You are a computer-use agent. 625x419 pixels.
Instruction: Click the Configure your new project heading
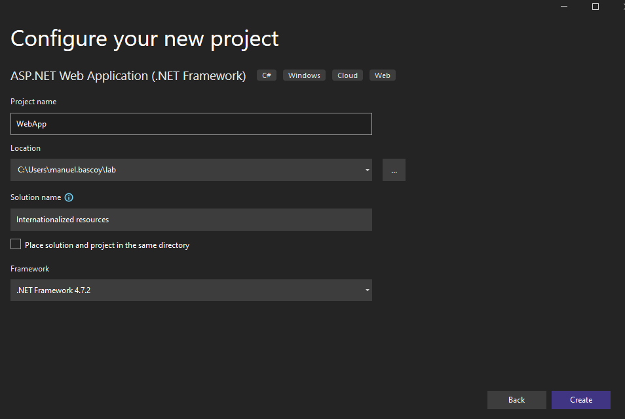tap(145, 39)
